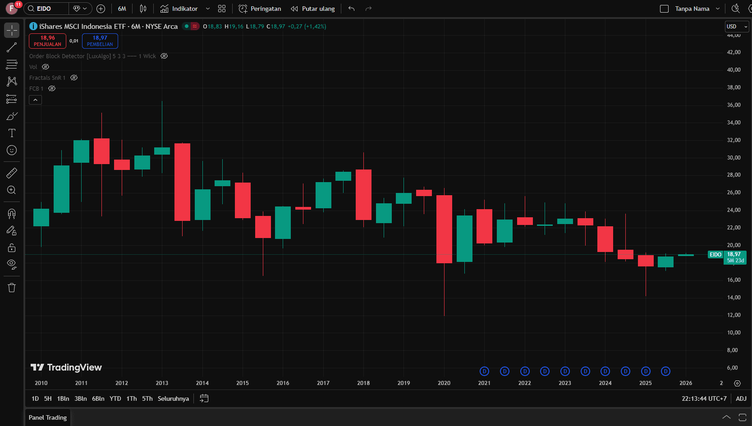This screenshot has height=426, width=752.
Task: Open the USD currency dropdown
Action: pos(737,27)
